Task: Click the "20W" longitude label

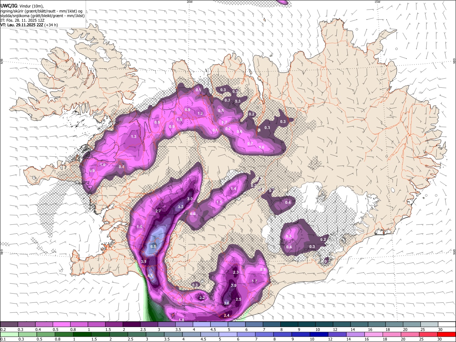Action: [190, 2]
